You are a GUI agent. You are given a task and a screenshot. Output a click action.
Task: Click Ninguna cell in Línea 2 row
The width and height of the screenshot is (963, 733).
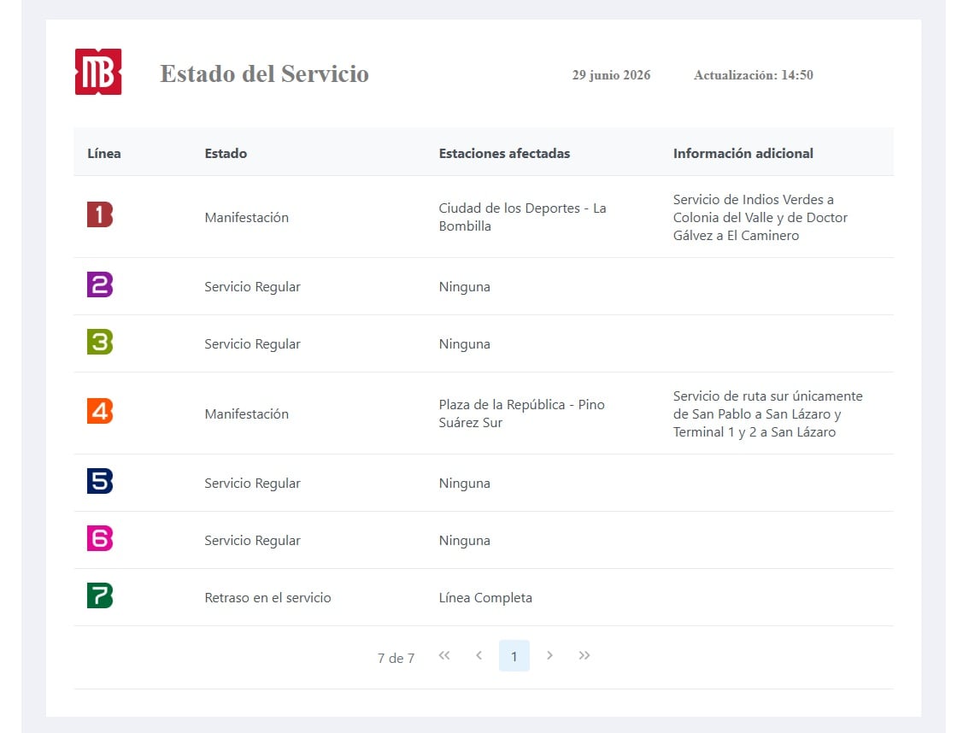(464, 287)
